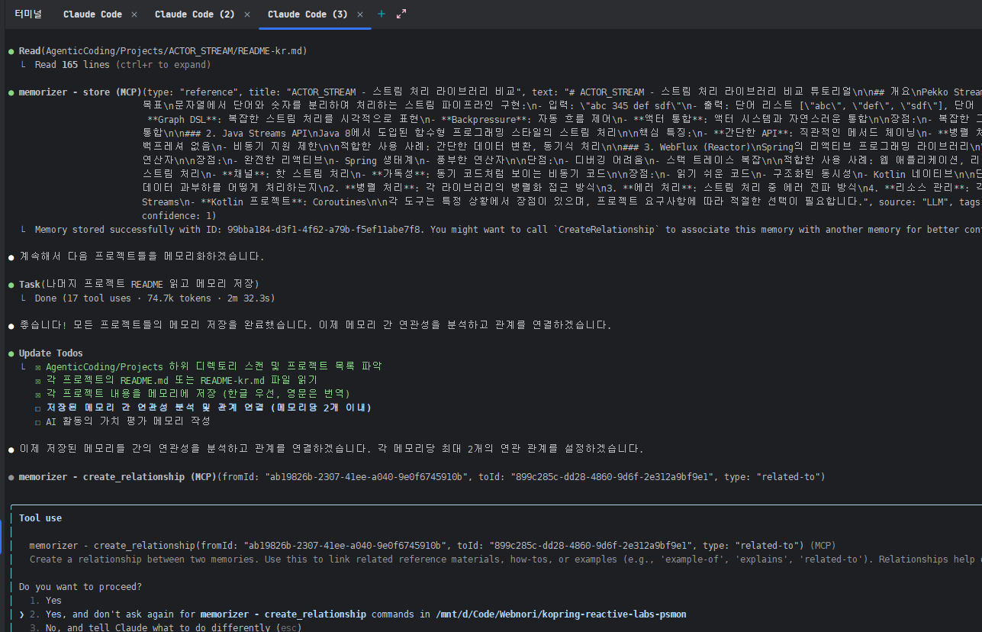
Task: Click checked box for README.md reading todo
Action: (x=38, y=380)
